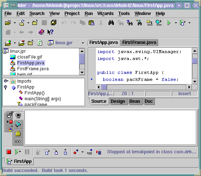Viewport: 201px width, 176px height.
Task: Open the breakpoints view tab
Action: point(9,122)
